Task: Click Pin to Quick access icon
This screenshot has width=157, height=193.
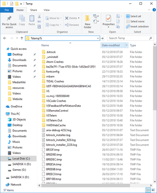Action: point(9,18)
